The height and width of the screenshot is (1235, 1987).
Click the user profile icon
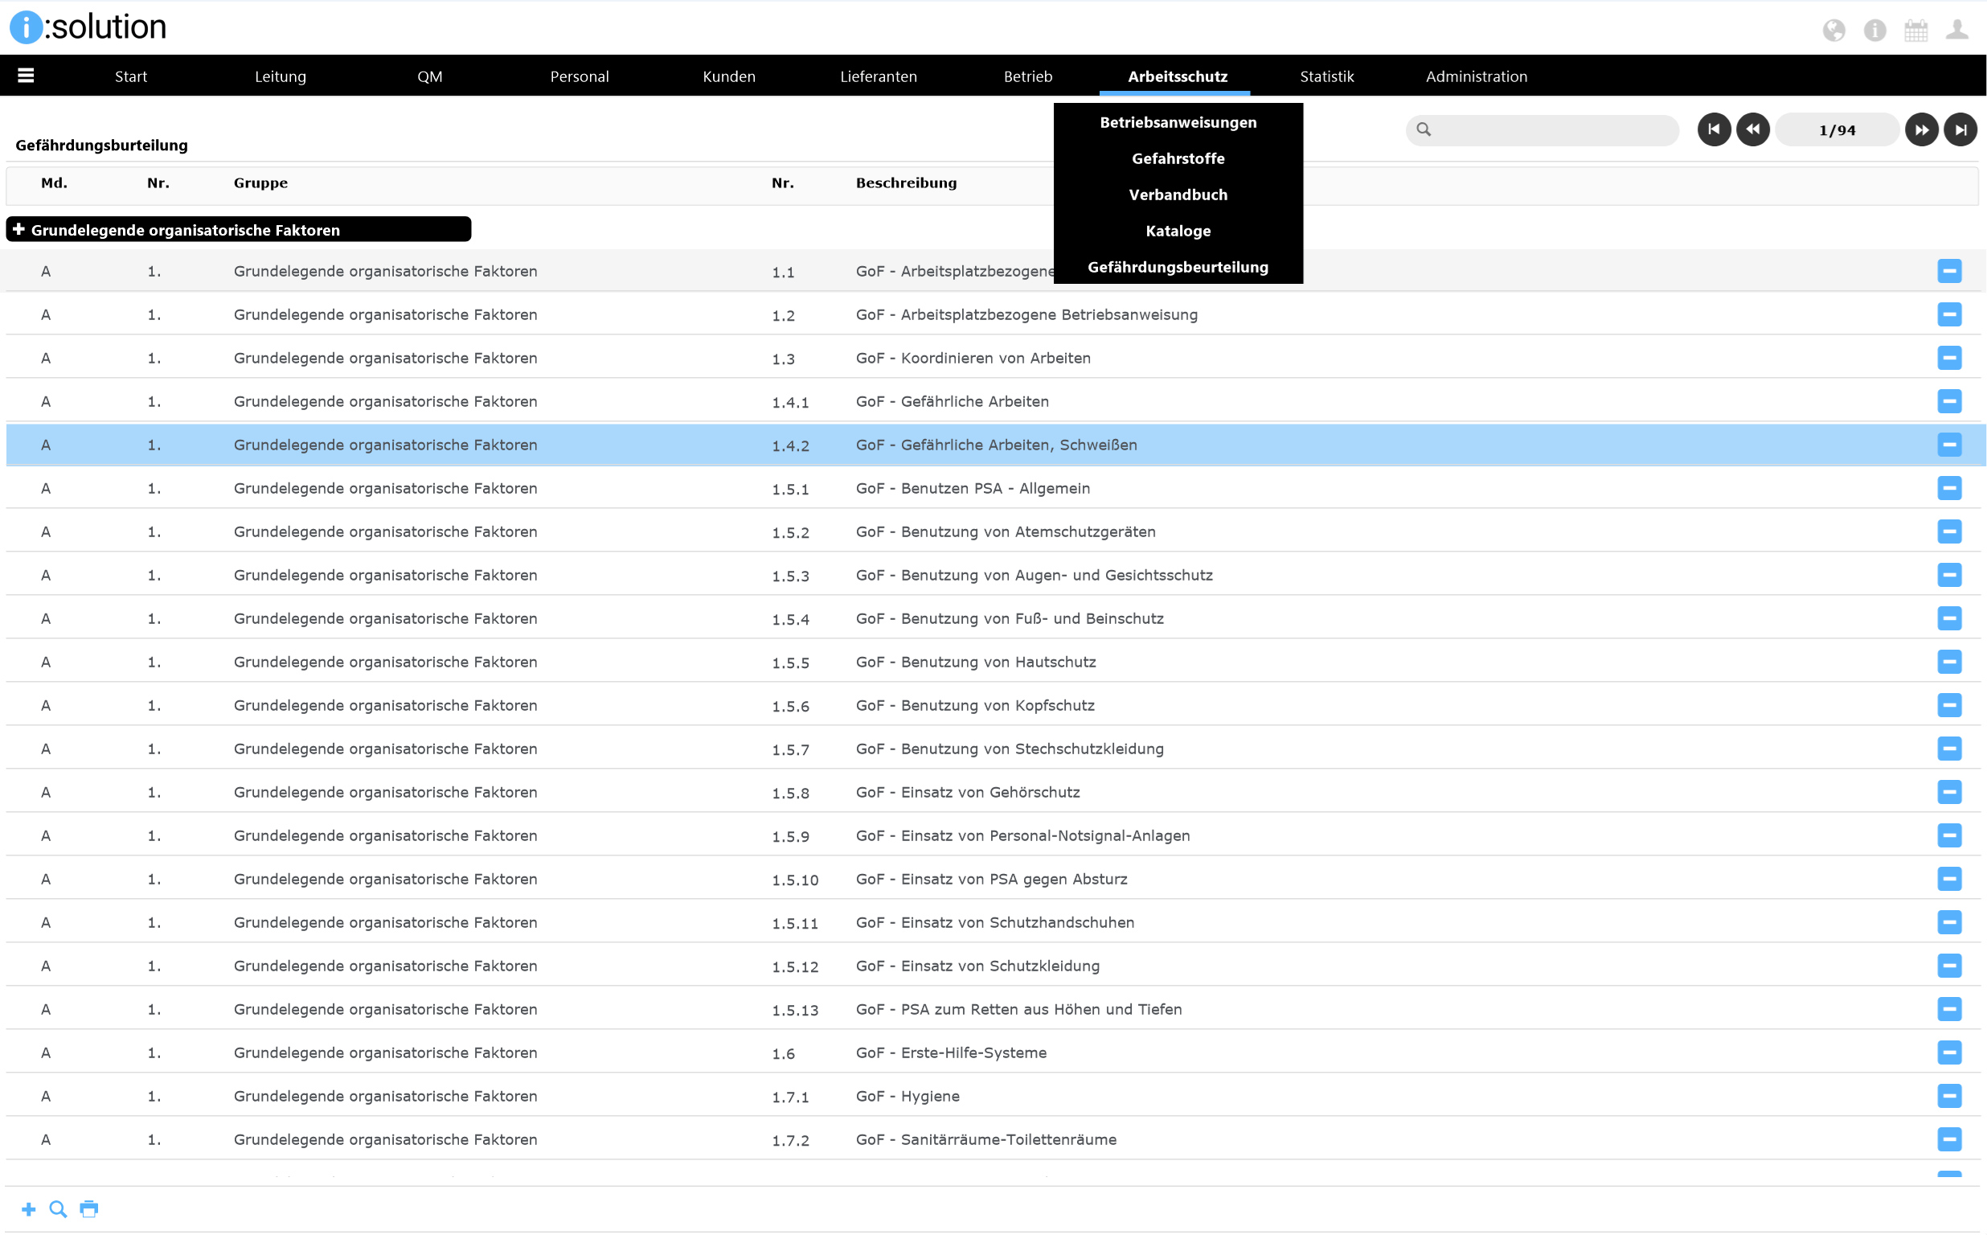tap(1956, 31)
